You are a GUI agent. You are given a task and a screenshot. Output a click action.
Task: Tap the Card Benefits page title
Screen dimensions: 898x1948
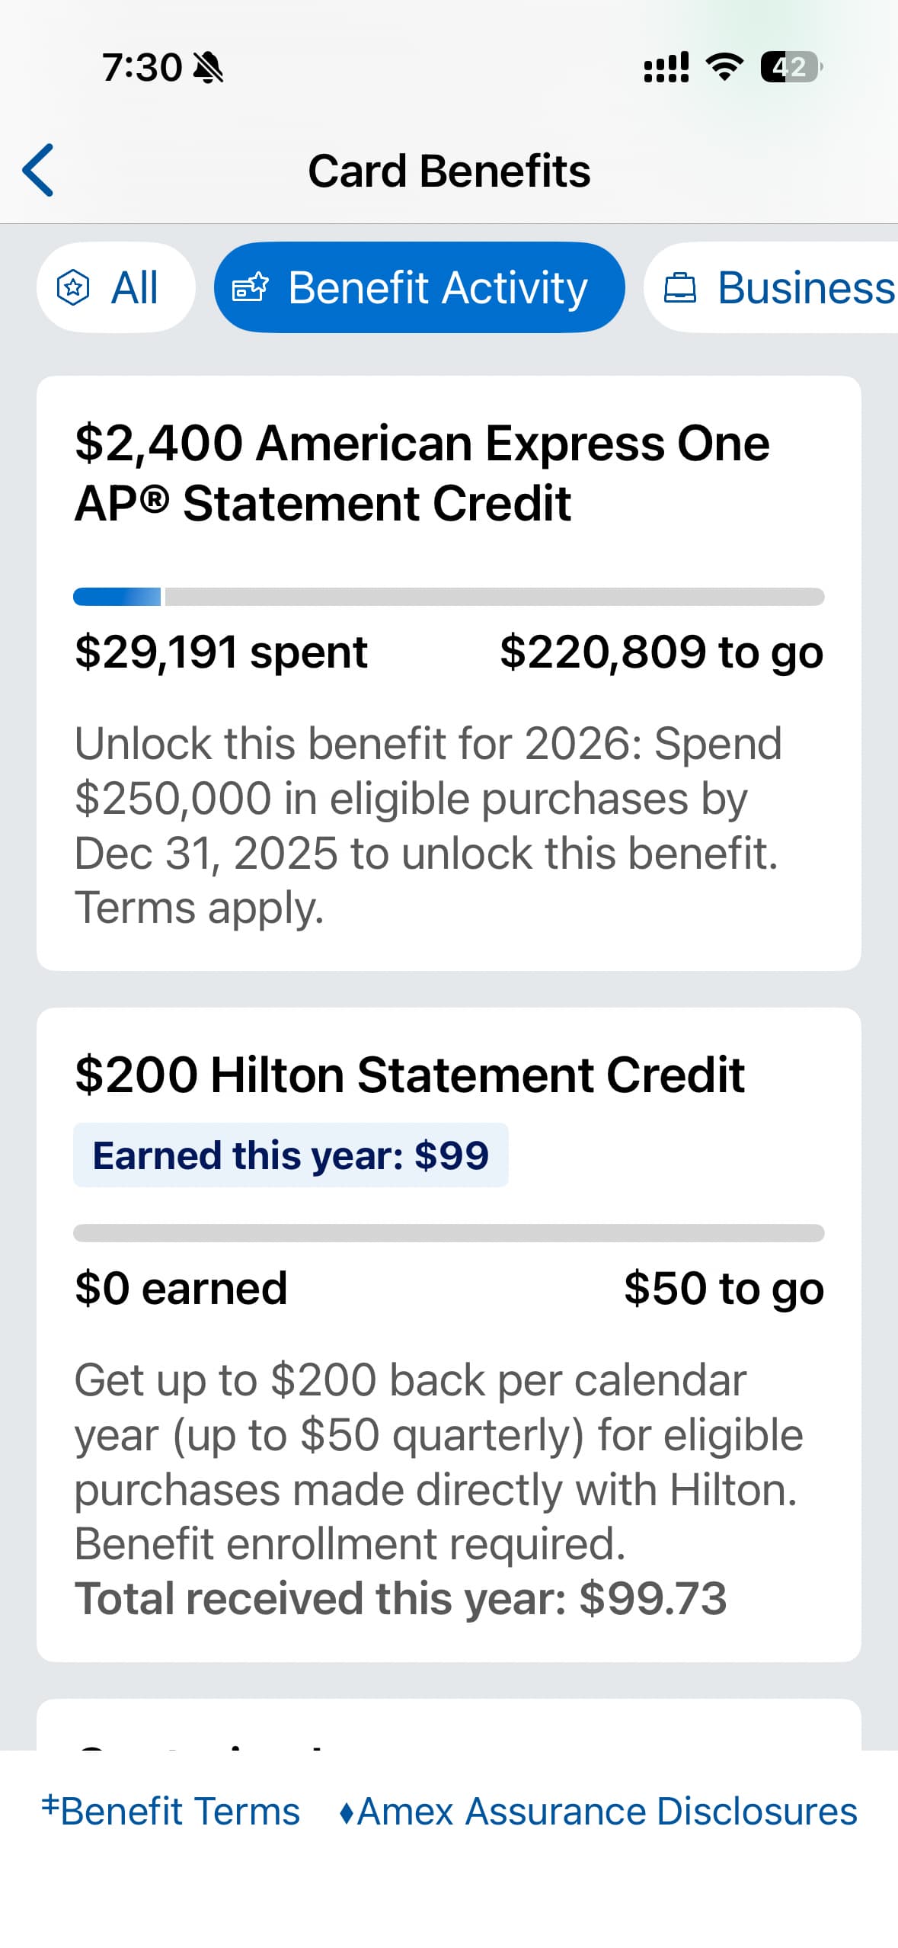point(449,171)
